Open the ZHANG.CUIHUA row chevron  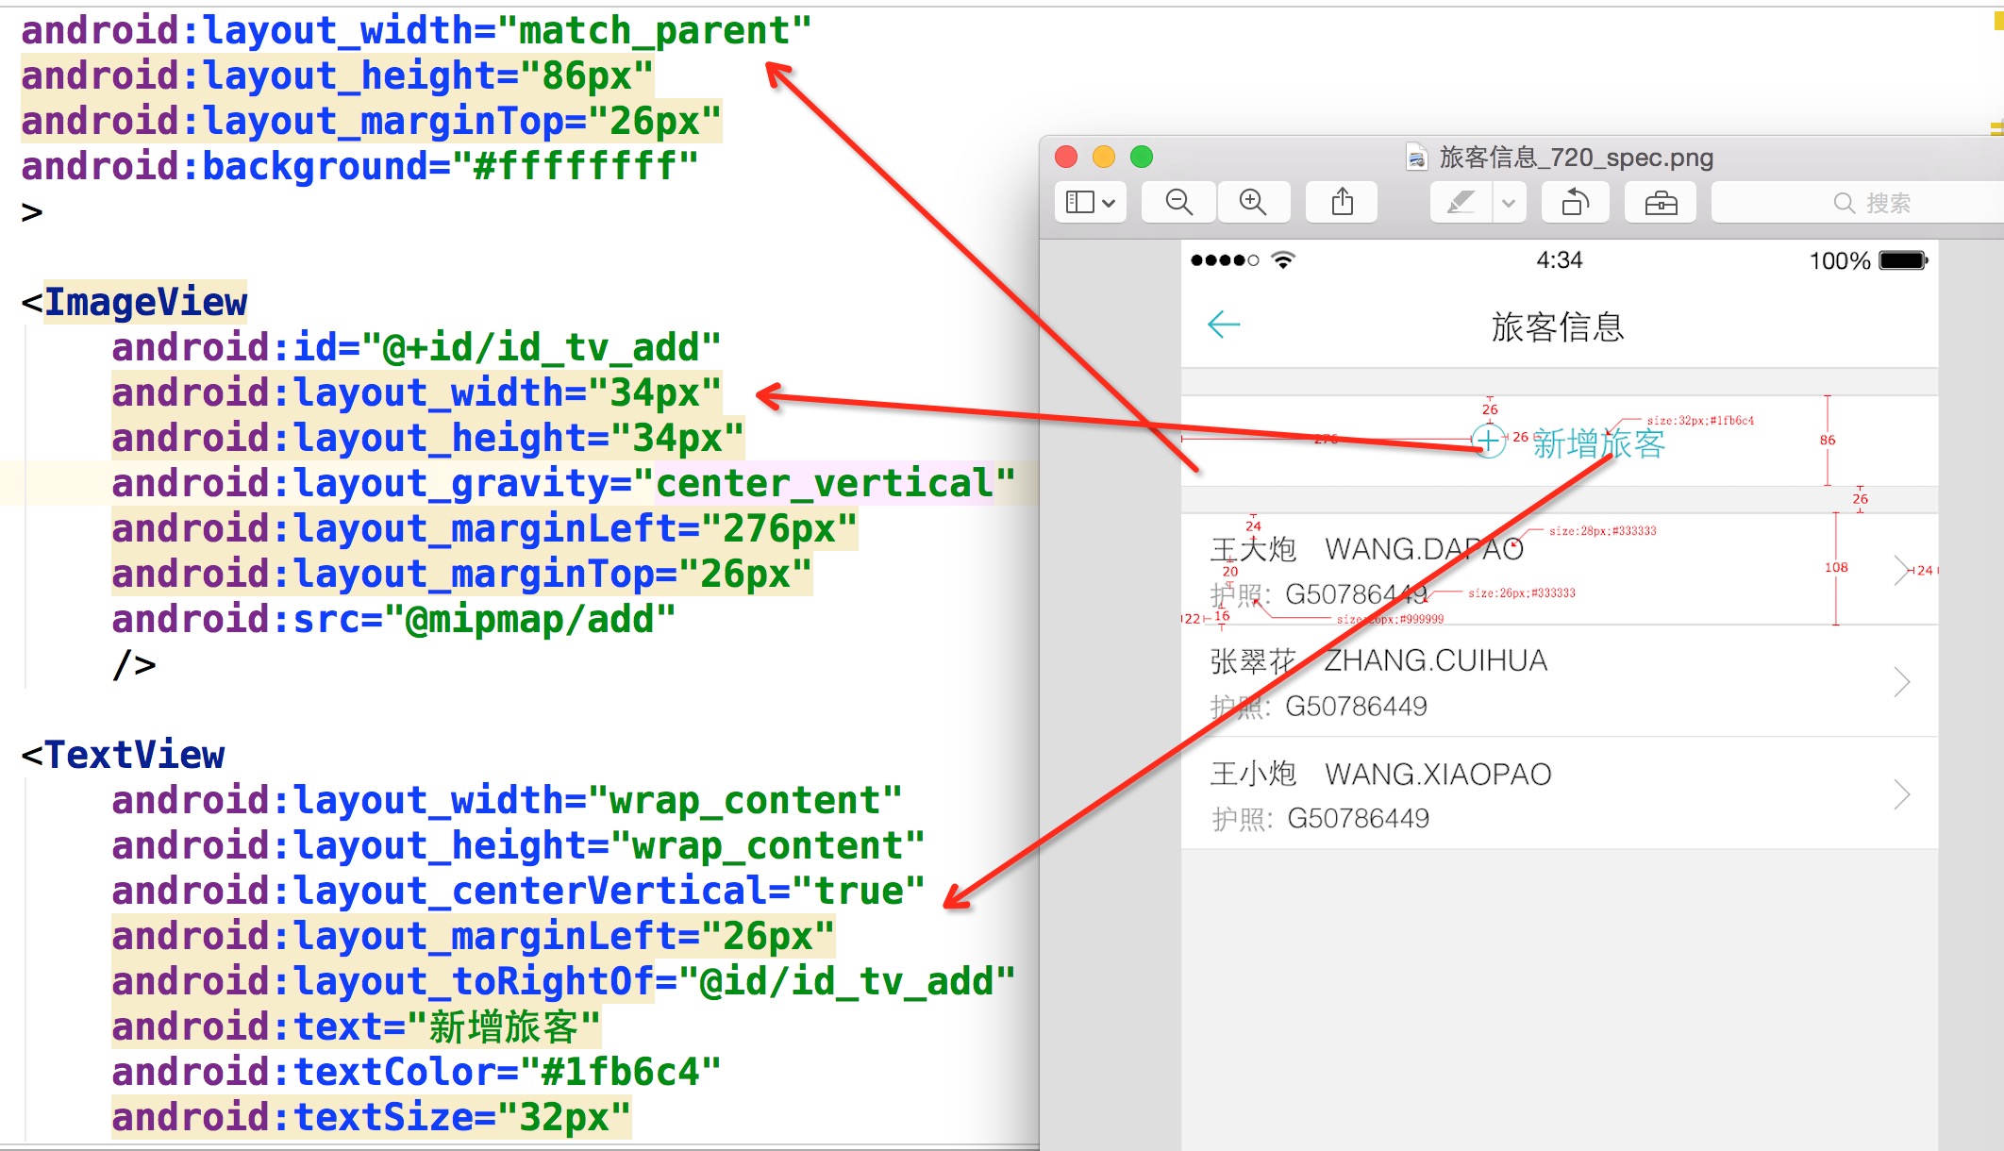coord(1902,682)
